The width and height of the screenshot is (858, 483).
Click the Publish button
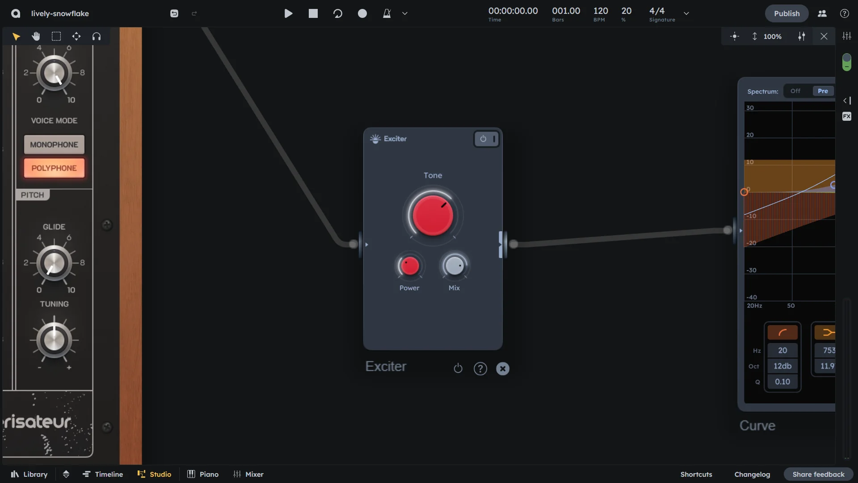(786, 13)
